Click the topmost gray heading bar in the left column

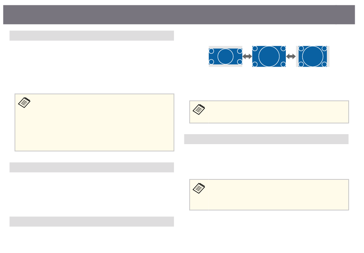[x=92, y=36]
